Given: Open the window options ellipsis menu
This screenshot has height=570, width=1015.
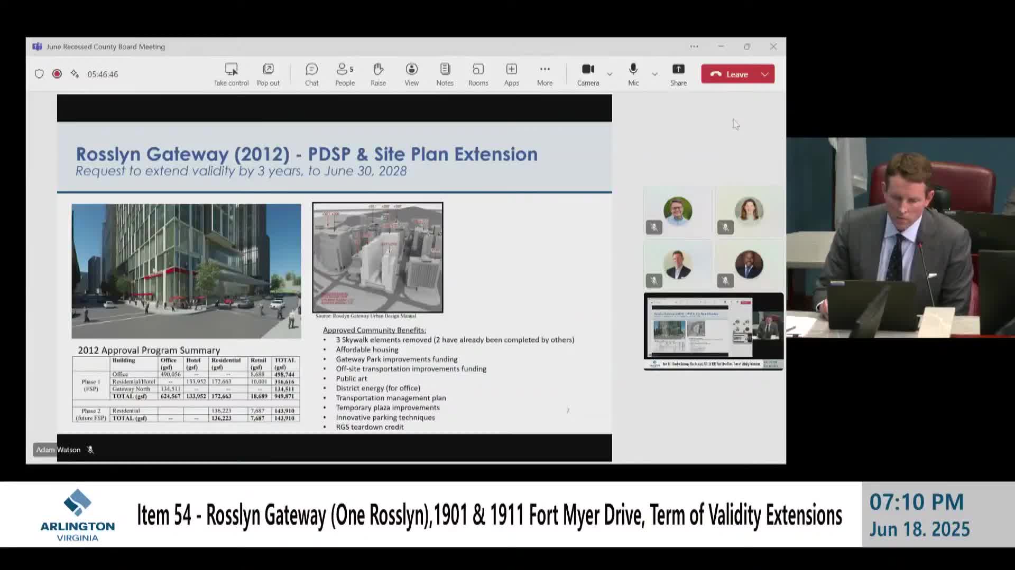Looking at the screenshot, I should [x=694, y=46].
